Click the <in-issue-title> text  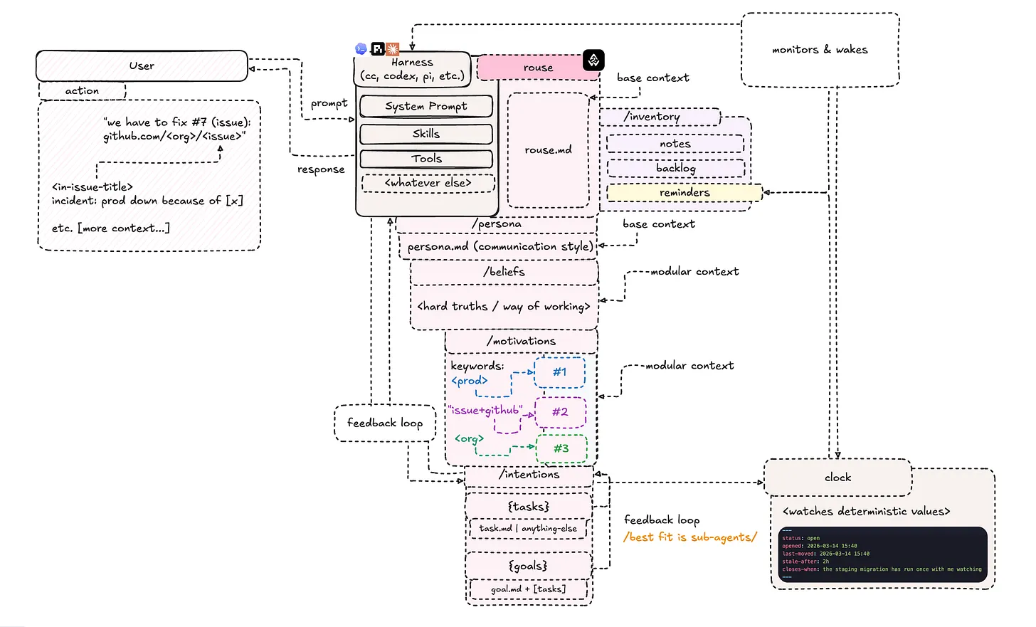pos(92,187)
